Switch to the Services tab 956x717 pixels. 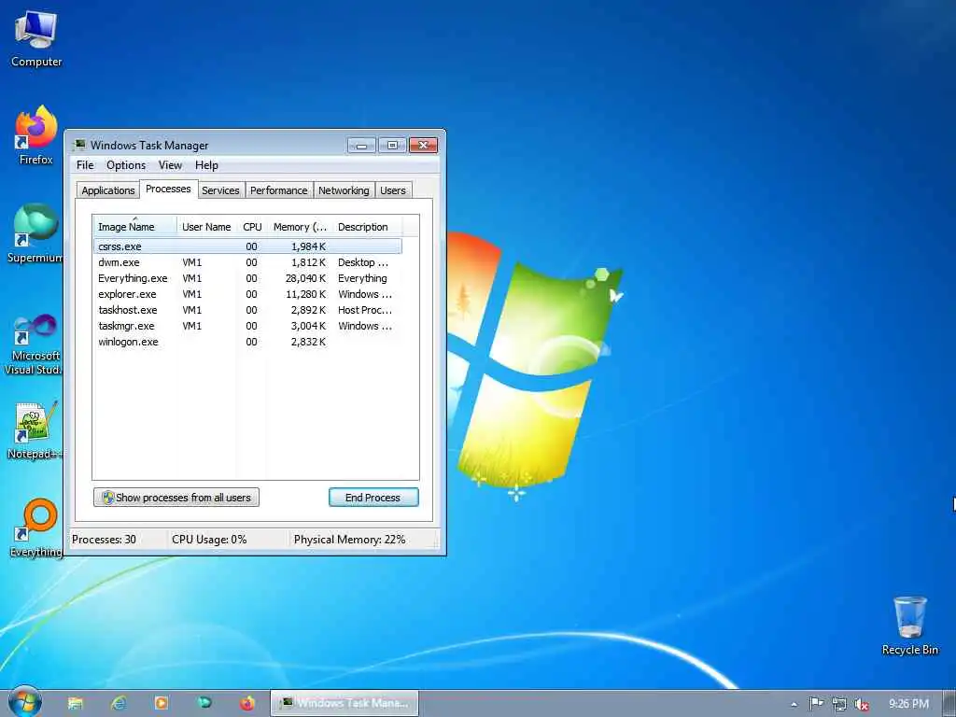[220, 190]
